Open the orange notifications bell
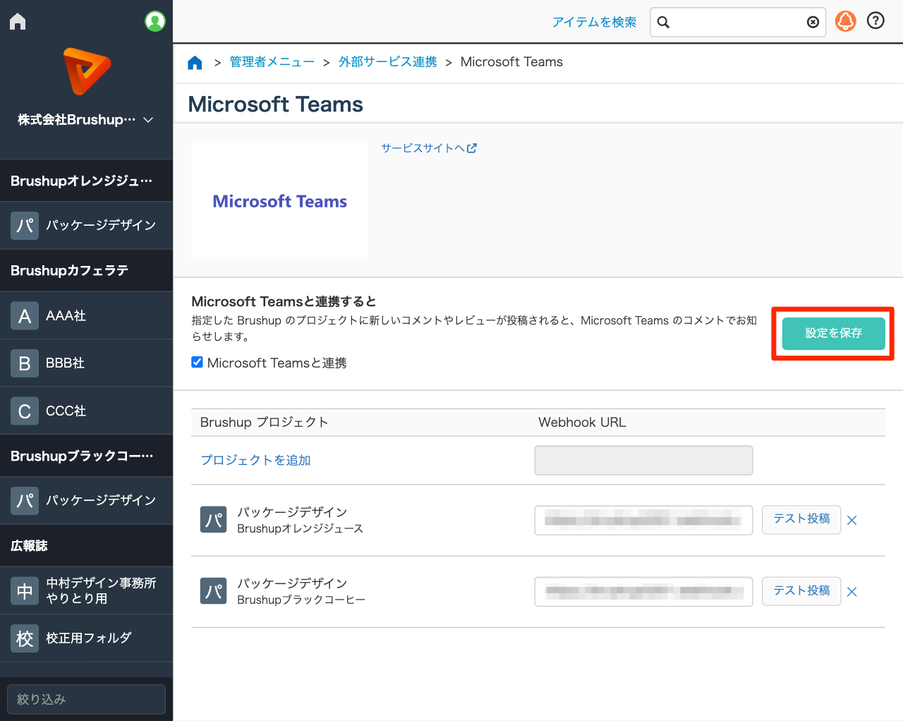 point(846,21)
